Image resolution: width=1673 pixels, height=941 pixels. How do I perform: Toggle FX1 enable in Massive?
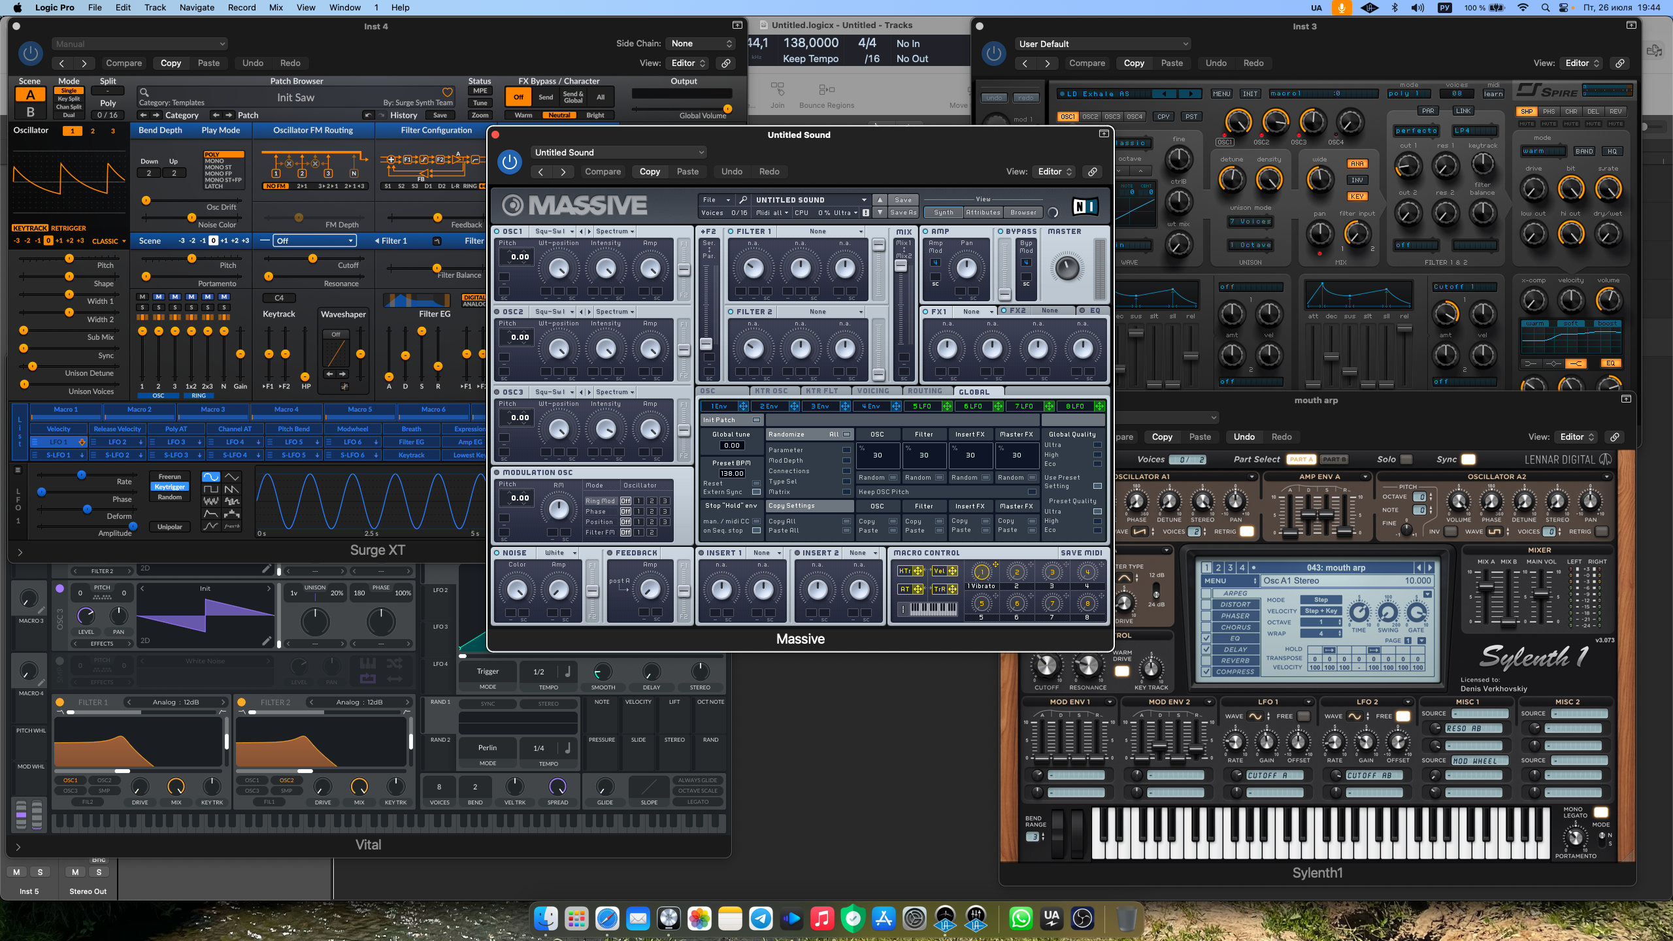click(x=926, y=312)
